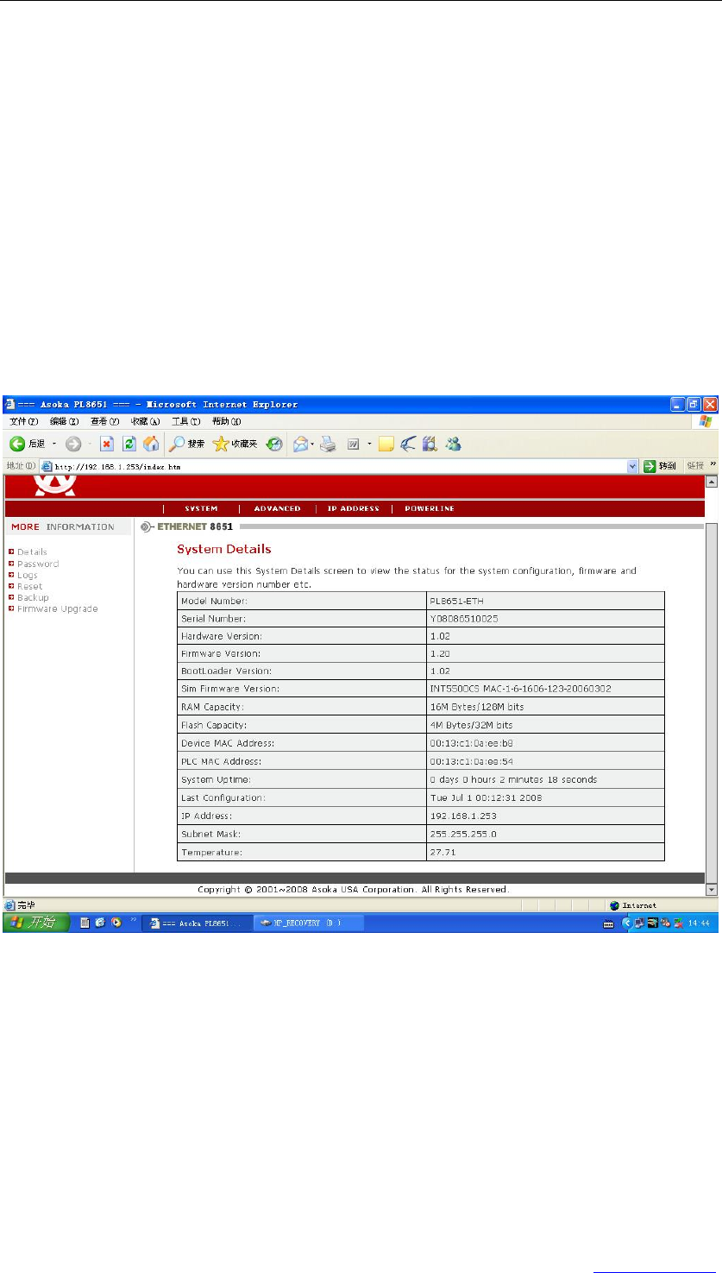Open the SYSTEM navigation tab

[201, 509]
